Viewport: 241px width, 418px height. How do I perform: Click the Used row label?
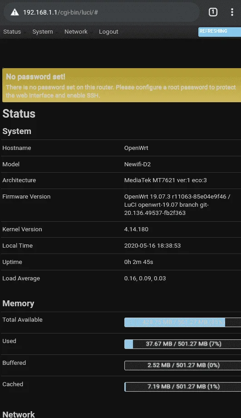tap(10, 341)
